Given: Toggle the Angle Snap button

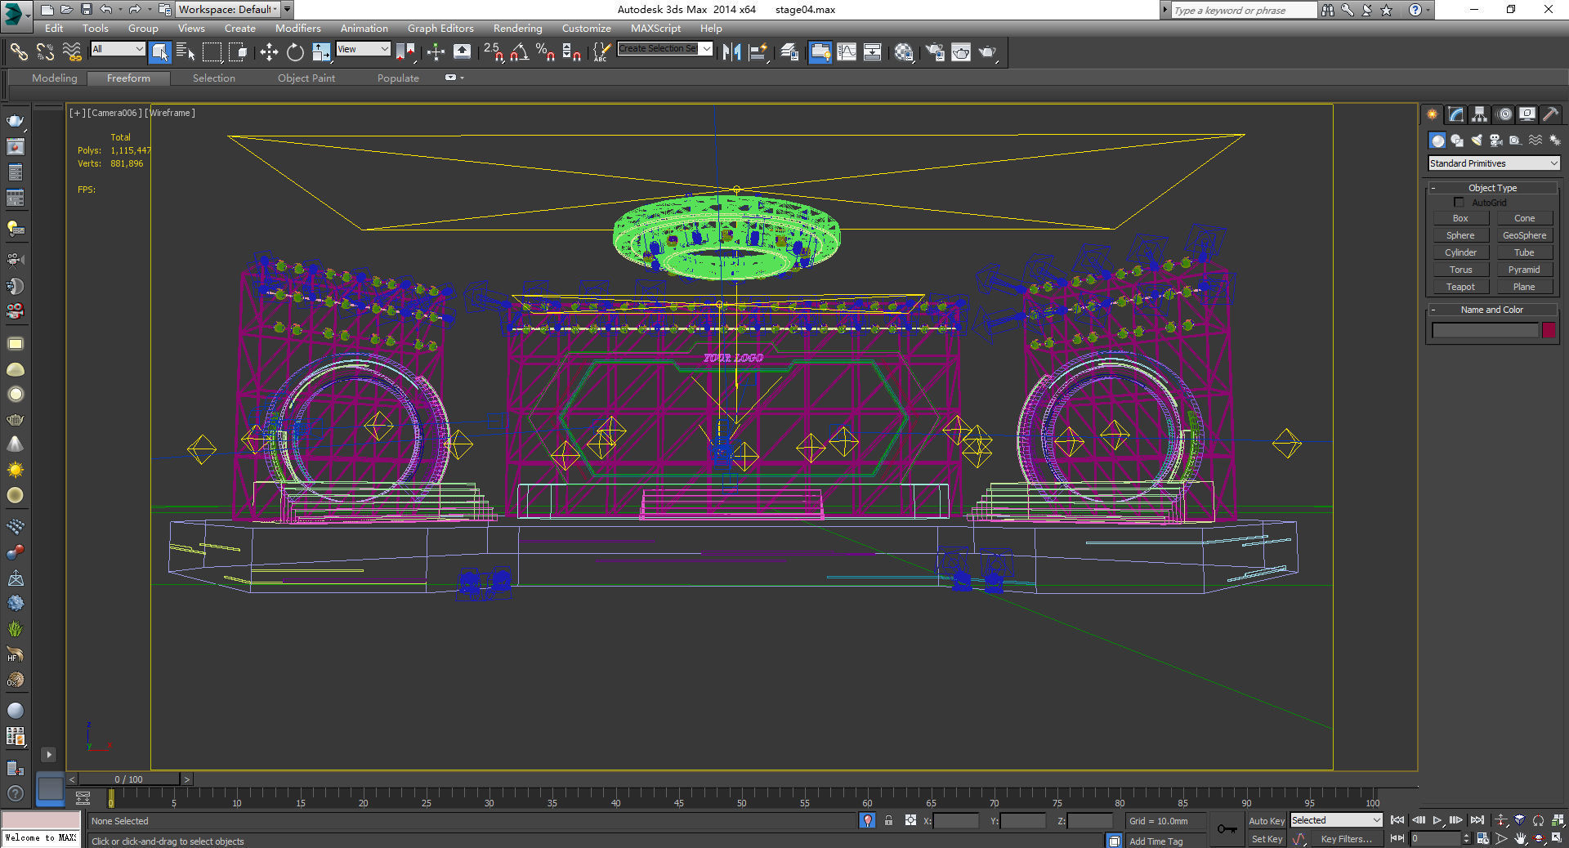Looking at the screenshot, I should [519, 52].
